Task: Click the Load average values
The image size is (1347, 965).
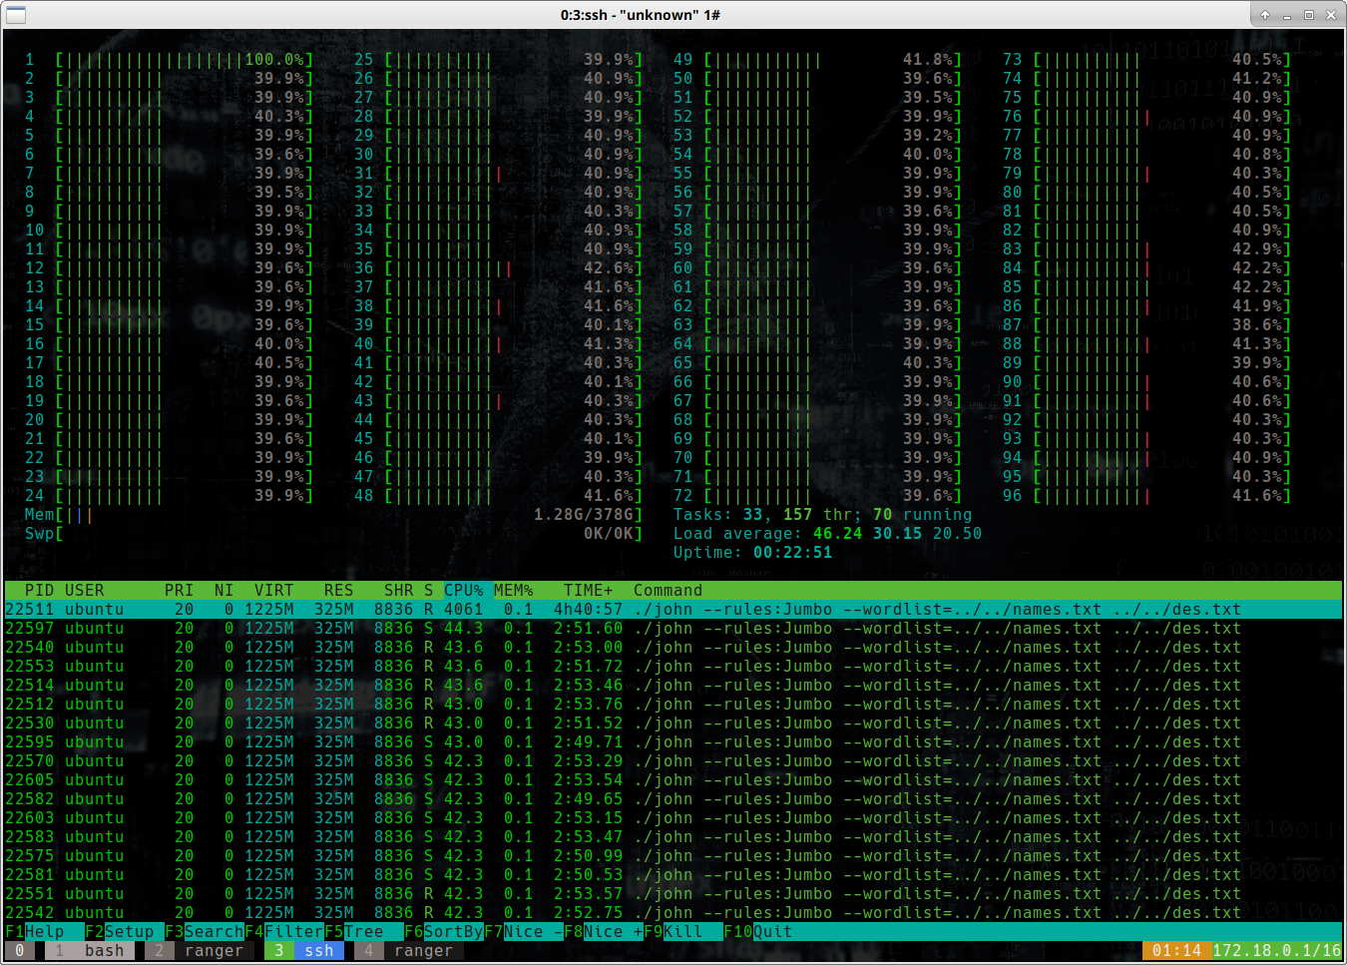Action: (897, 534)
